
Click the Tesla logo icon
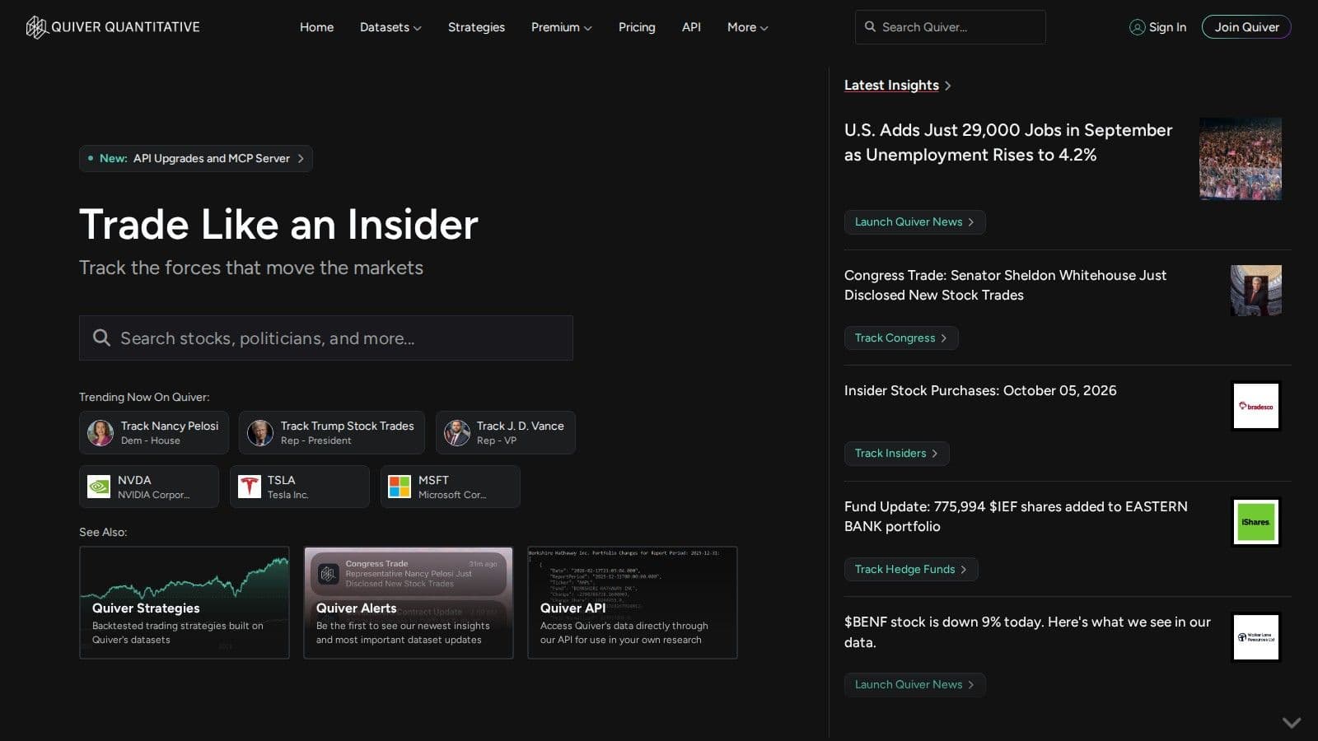coord(249,487)
